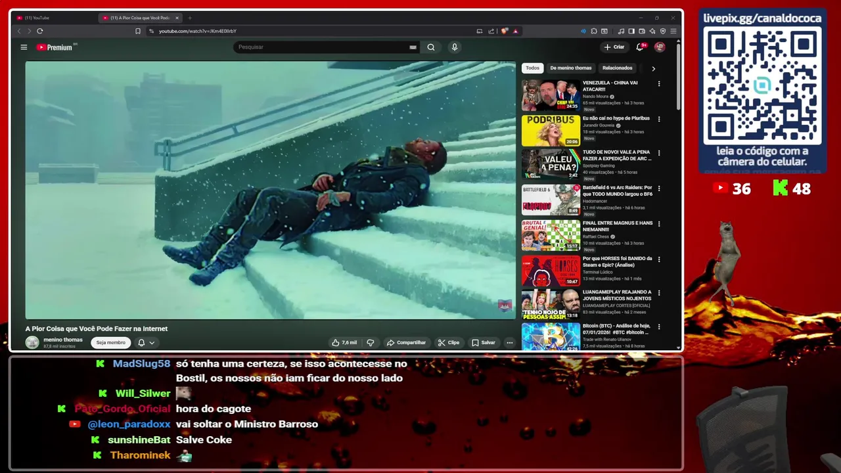Open the notifications bell in YouTube header
The width and height of the screenshot is (841, 473).
pyautogui.click(x=641, y=47)
